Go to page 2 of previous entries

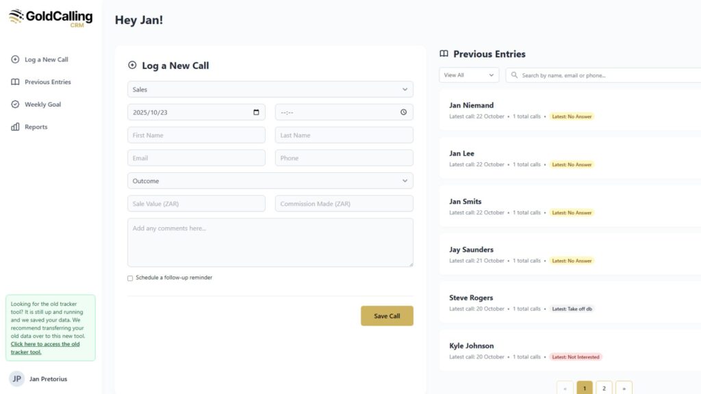604,388
